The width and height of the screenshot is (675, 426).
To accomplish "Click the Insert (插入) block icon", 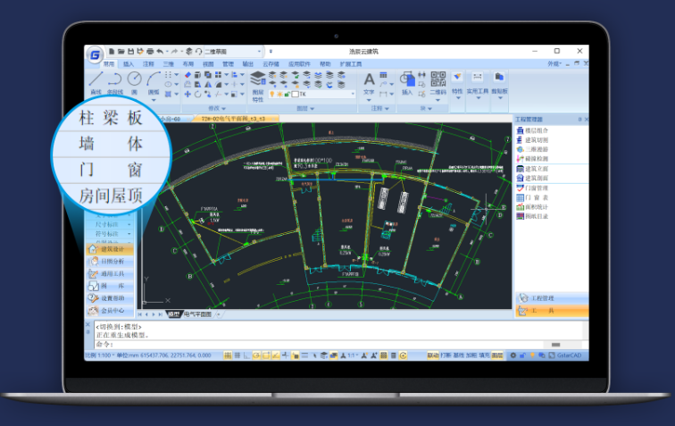I will (x=408, y=80).
